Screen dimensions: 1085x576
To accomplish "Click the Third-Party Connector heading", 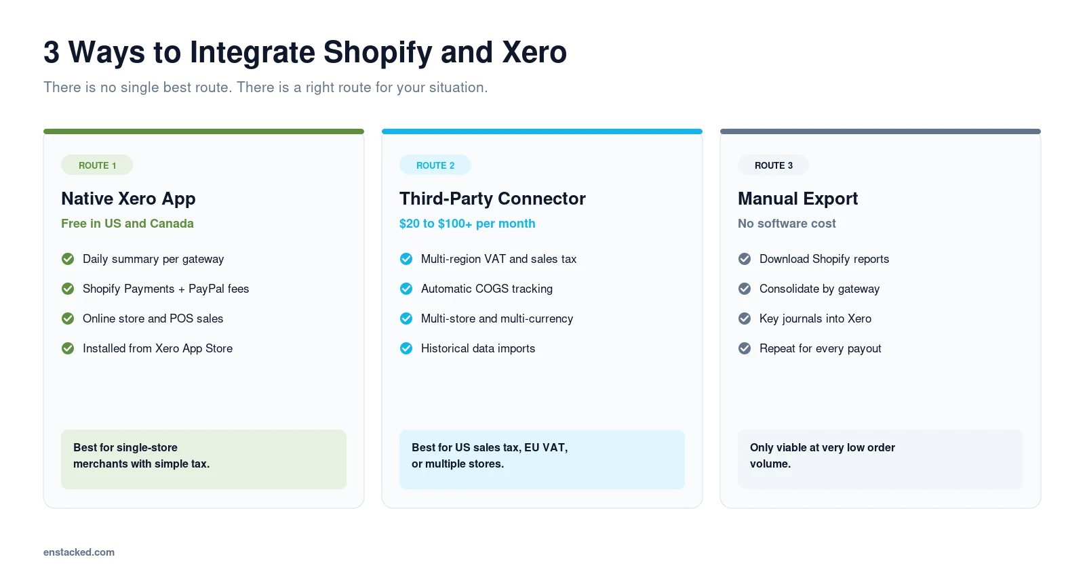I will coord(492,199).
